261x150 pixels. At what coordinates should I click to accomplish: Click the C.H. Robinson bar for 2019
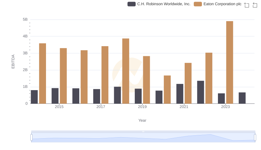[138, 96]
